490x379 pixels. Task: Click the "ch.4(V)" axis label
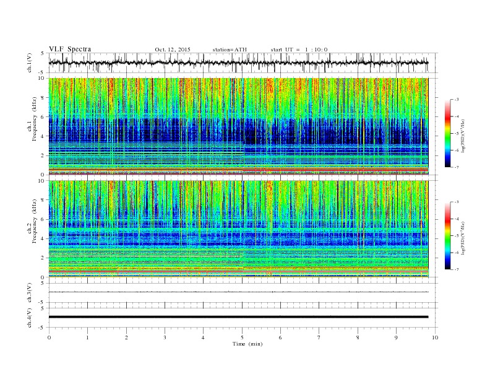pos(30,318)
